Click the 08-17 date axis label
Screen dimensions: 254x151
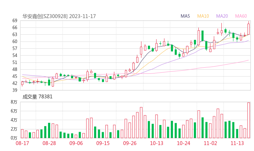coord(22,143)
